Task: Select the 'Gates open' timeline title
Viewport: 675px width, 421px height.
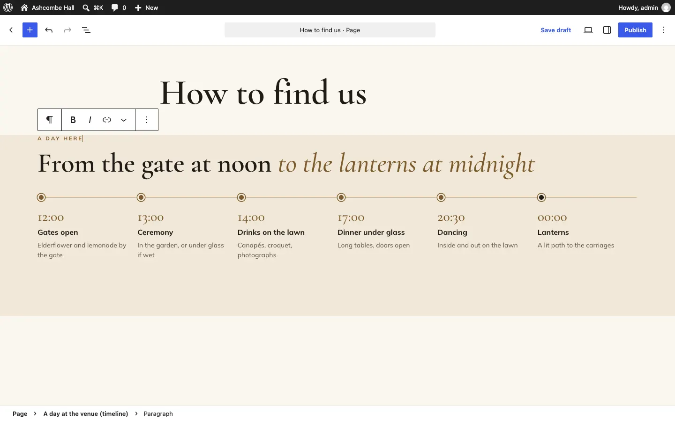Action: (x=58, y=232)
